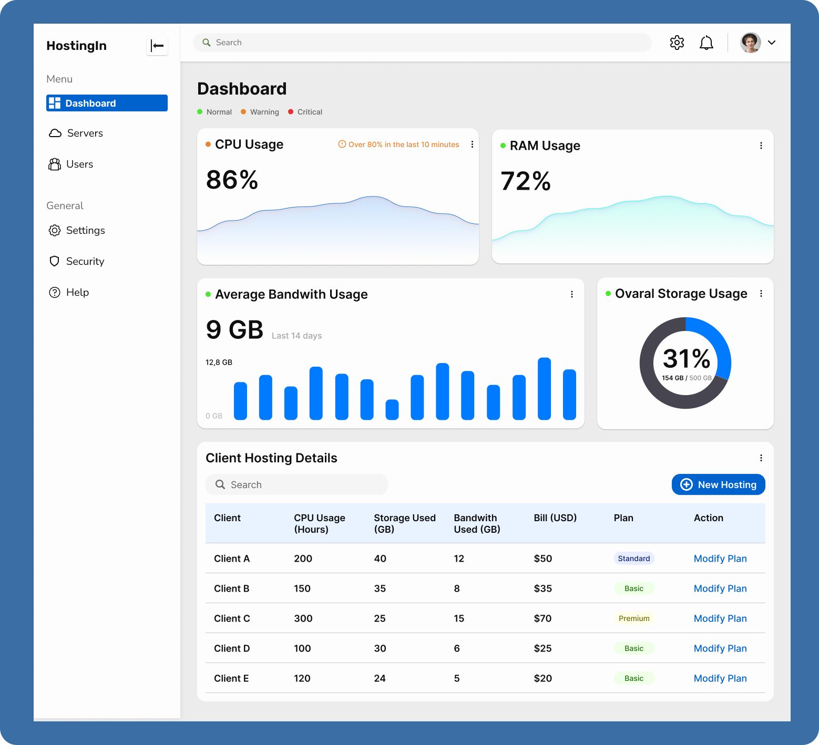Open the Client Hosting Details kebab menu

(761, 458)
